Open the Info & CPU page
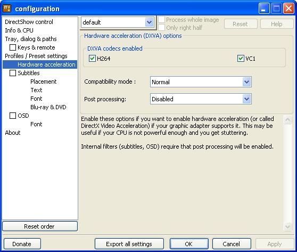Screen dimensions: 297x252 pos(19,30)
